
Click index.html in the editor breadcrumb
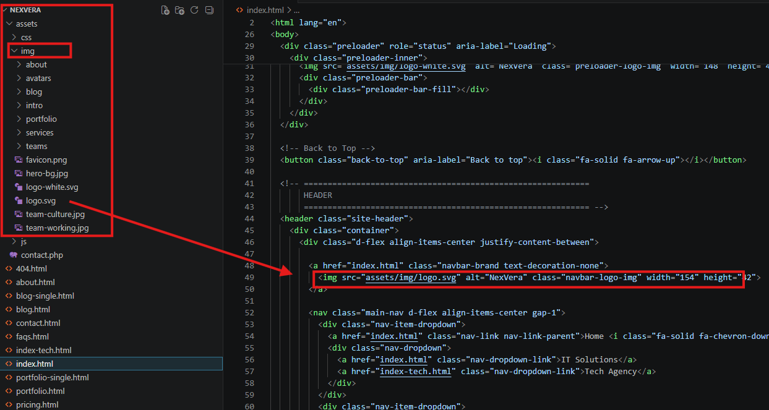[x=265, y=10]
